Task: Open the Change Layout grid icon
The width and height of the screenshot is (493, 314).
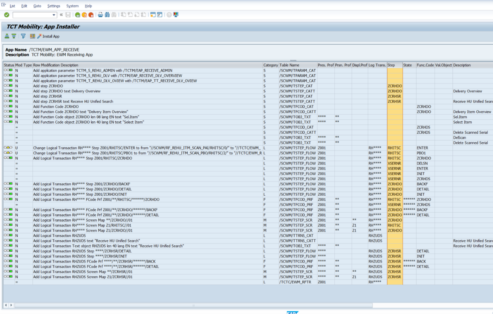Action: (32, 36)
